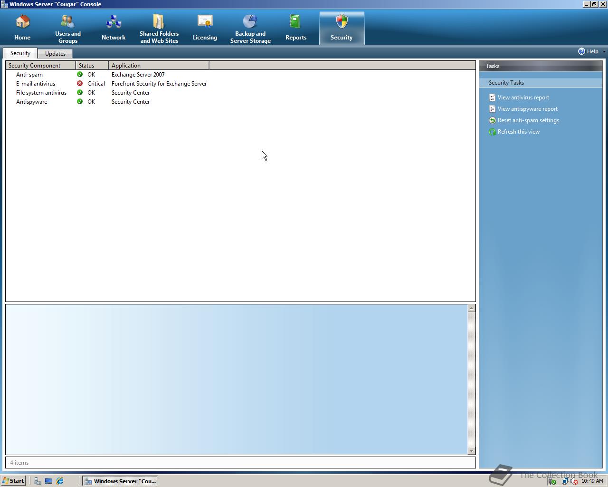The height and width of the screenshot is (487, 608).
Task: Click Refresh this view link
Action: click(x=519, y=132)
